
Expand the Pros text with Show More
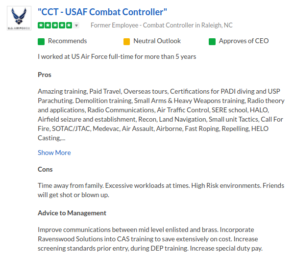point(54,153)
